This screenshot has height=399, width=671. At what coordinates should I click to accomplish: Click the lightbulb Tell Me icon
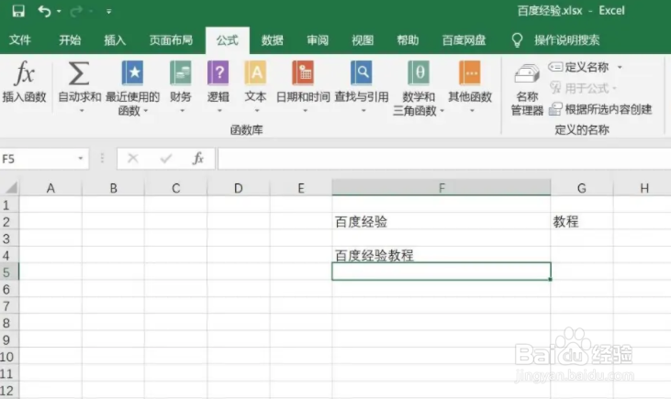pyautogui.click(x=517, y=40)
